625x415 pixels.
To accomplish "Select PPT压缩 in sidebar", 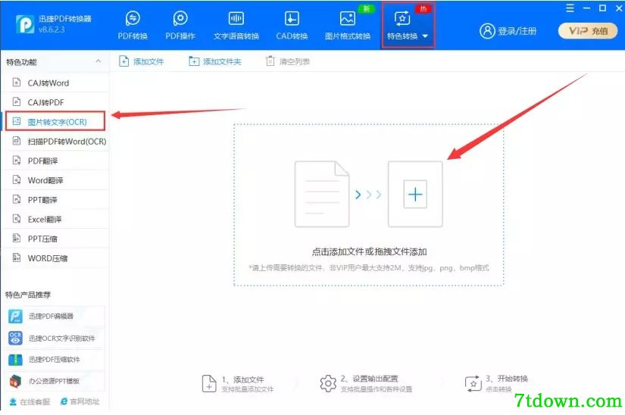I will tap(56, 239).
